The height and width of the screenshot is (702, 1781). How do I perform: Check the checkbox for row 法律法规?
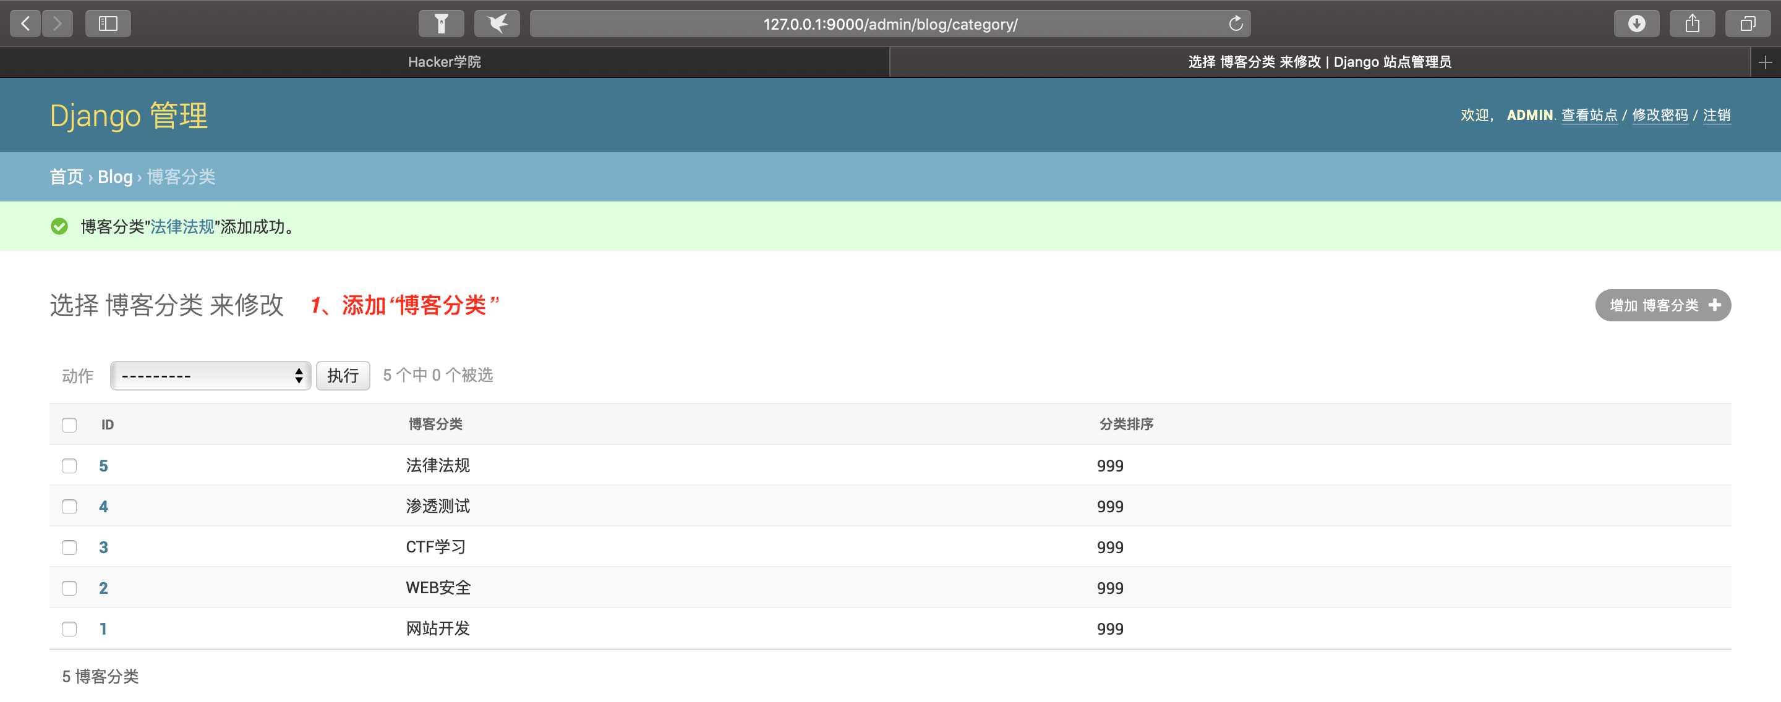[69, 466]
